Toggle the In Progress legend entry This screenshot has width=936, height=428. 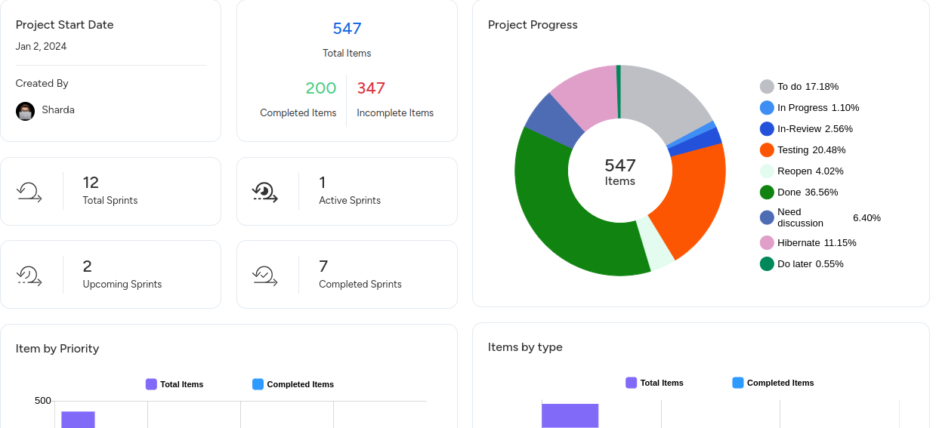[809, 108]
